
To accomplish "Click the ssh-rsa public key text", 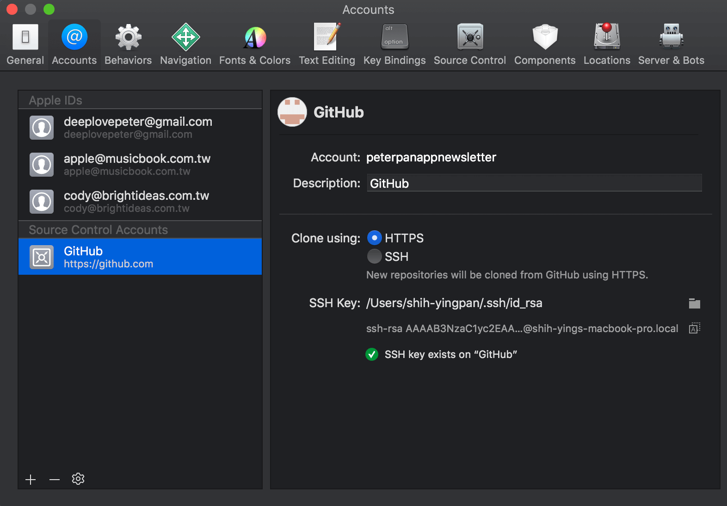I will (522, 328).
